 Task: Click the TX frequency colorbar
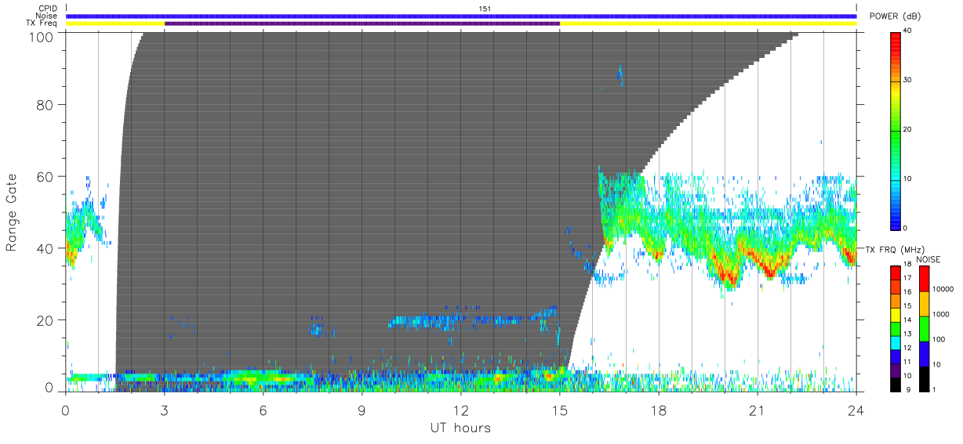point(896,327)
